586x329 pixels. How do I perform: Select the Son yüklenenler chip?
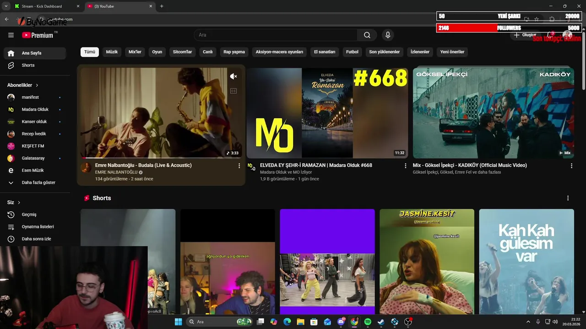(385, 52)
